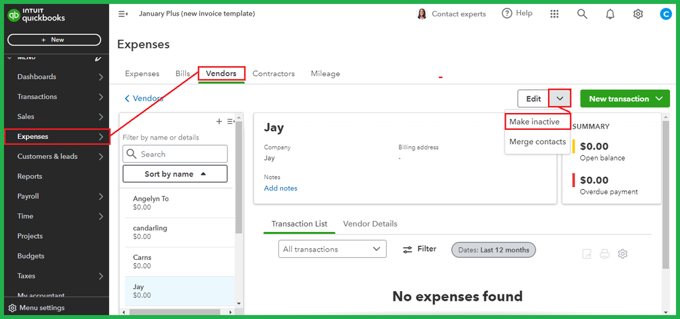Click the $0.00 Overdue payment
This screenshot has height=319, width=680.
[x=609, y=184]
